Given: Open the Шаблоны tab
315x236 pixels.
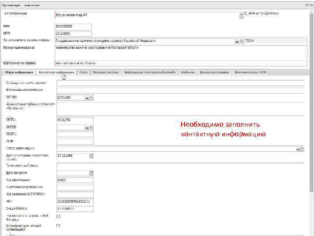Looking at the screenshot, I should pyautogui.click(x=188, y=73).
